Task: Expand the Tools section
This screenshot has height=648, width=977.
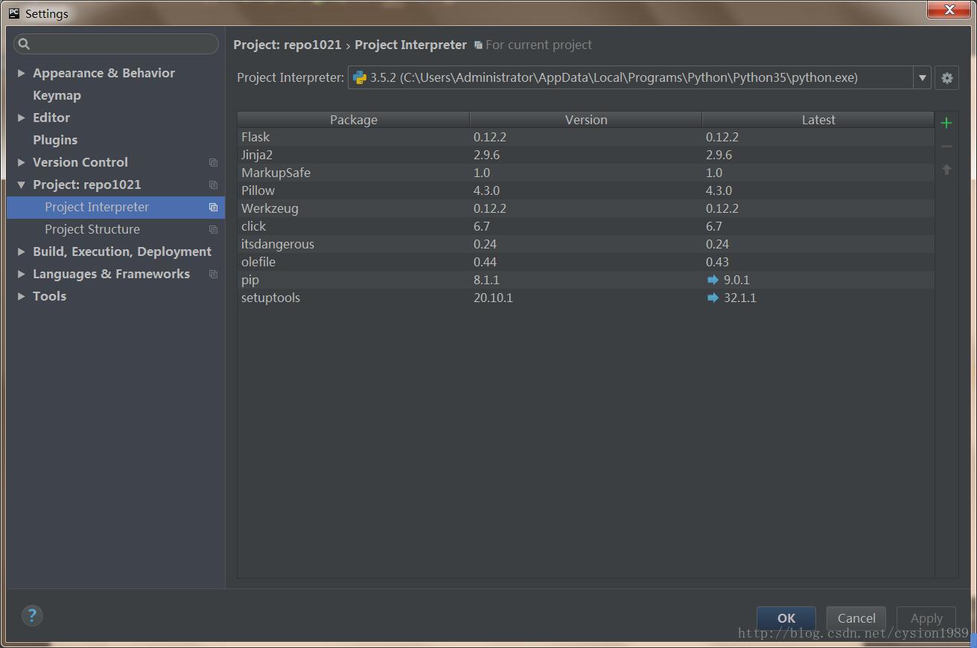Action: point(21,296)
